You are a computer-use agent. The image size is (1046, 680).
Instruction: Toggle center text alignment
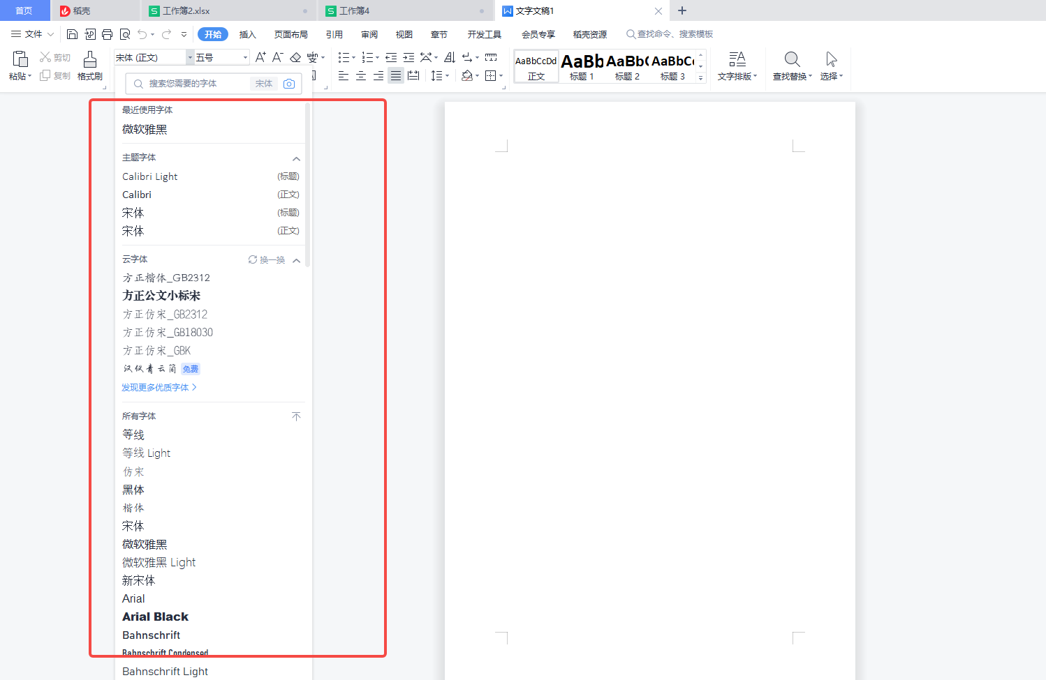coord(361,76)
